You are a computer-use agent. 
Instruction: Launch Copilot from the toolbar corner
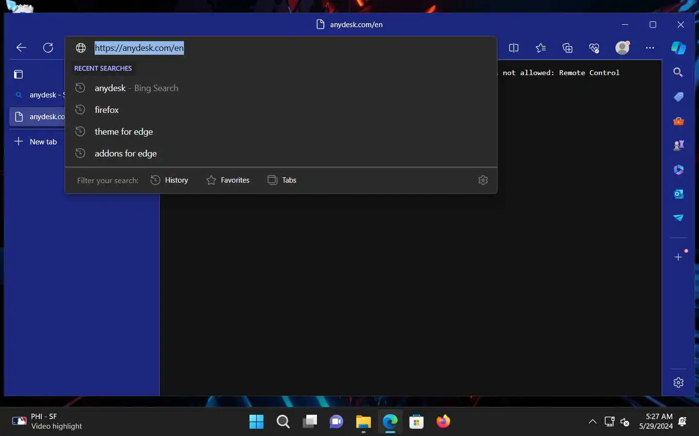click(x=679, y=47)
